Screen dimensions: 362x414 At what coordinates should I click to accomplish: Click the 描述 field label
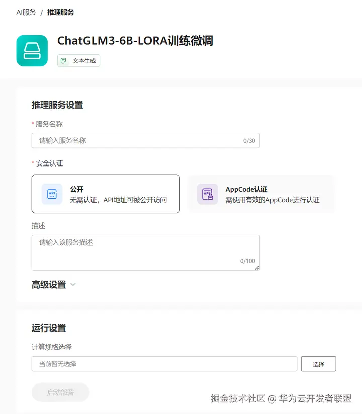click(38, 226)
